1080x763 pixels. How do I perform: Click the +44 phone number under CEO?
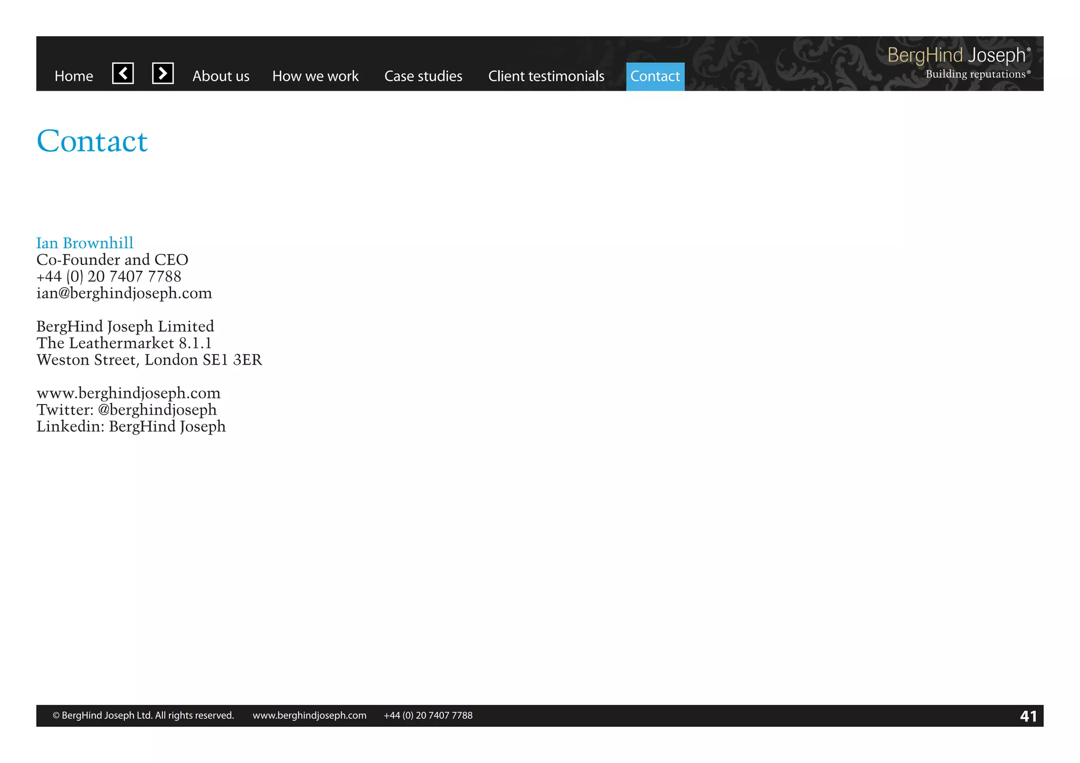point(109,276)
